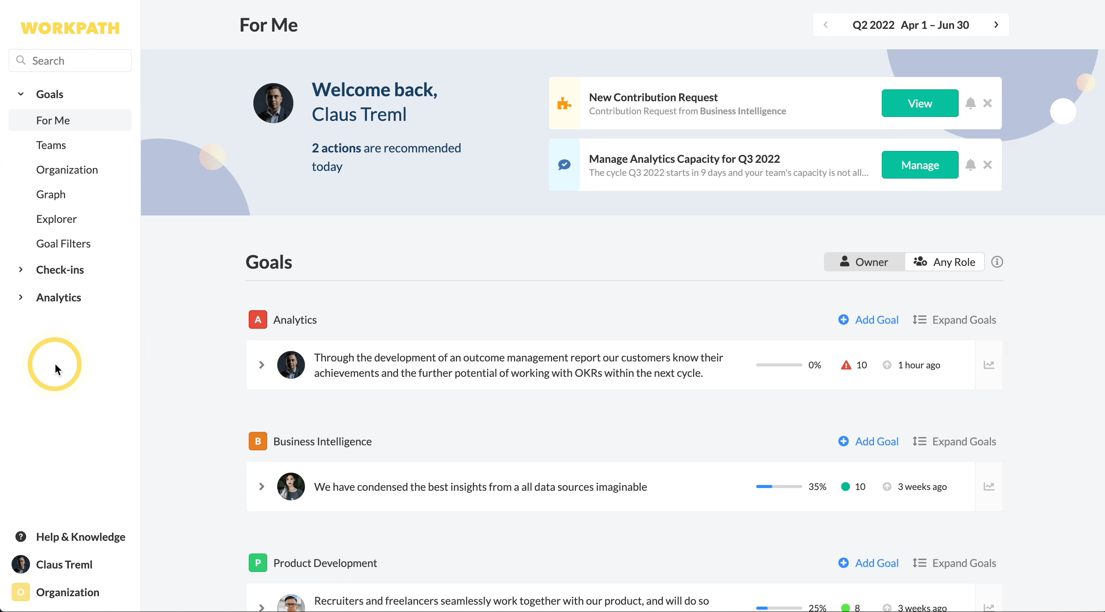
Task: Open the Analytics team heading
Action: pyautogui.click(x=295, y=319)
